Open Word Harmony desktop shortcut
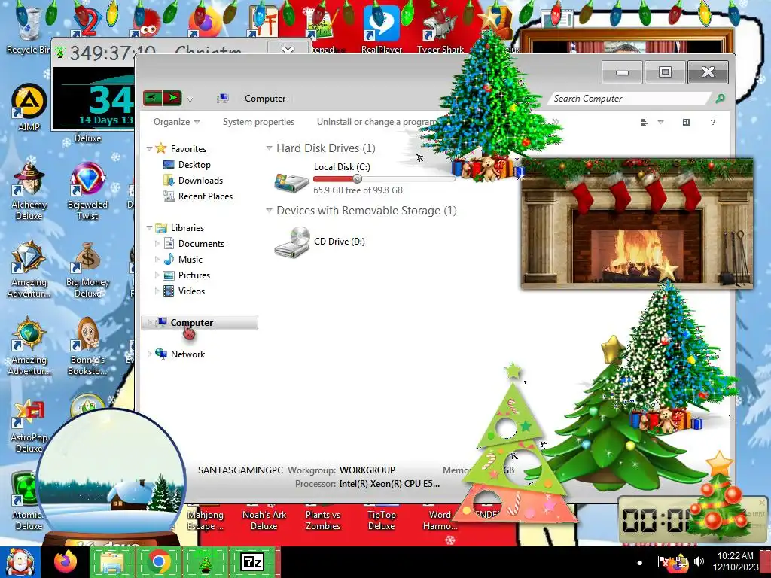Screen dimensions: 771x578 (x=440, y=520)
